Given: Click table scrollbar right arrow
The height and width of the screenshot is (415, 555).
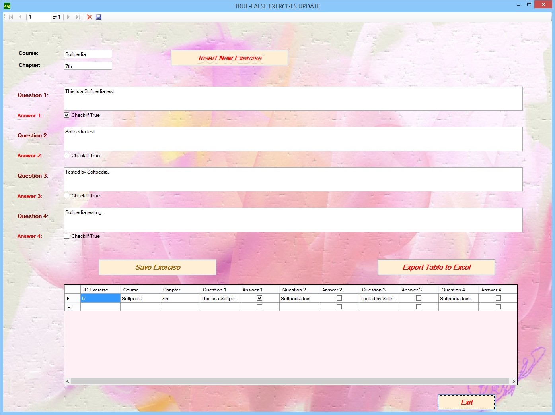Looking at the screenshot, I should (514, 381).
